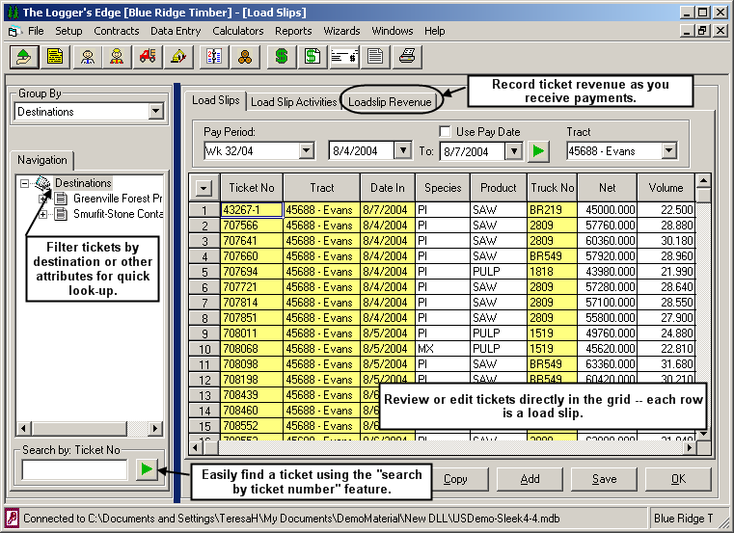This screenshot has width=734, height=533.
Task: Click the PULP product cell in row 9
Action: pyautogui.click(x=499, y=333)
